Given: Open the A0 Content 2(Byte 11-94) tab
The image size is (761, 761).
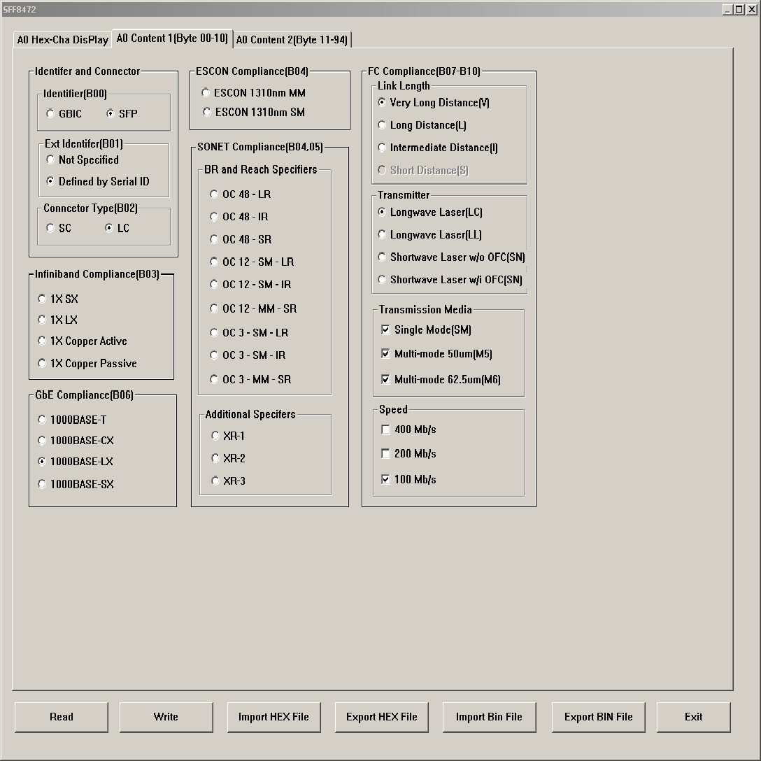Looking at the screenshot, I should coord(293,40).
